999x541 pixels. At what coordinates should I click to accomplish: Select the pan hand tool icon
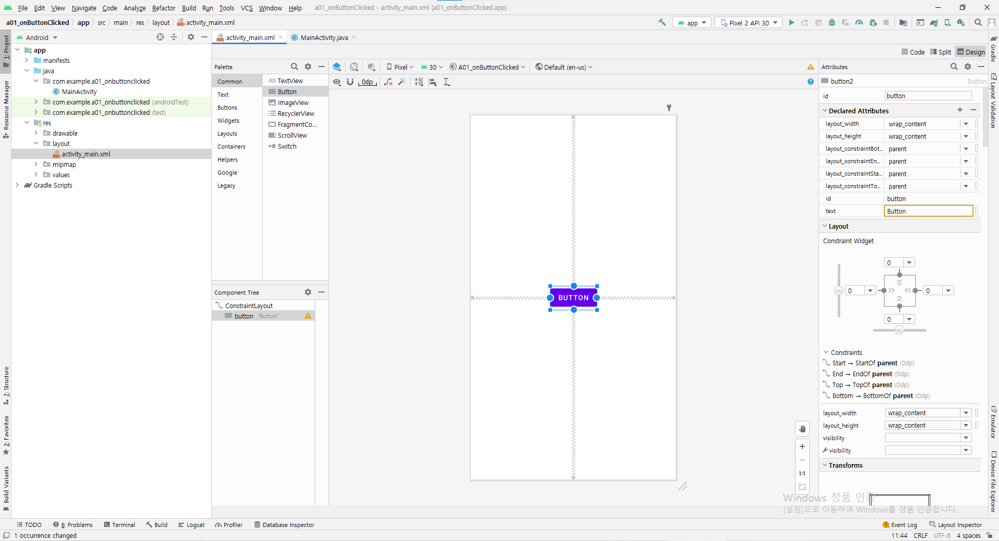[802, 429]
